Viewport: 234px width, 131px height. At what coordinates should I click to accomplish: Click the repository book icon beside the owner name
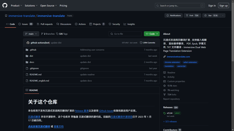click(x=6, y=16)
